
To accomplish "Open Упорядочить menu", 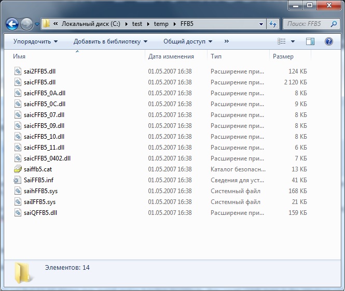I will tap(35, 41).
